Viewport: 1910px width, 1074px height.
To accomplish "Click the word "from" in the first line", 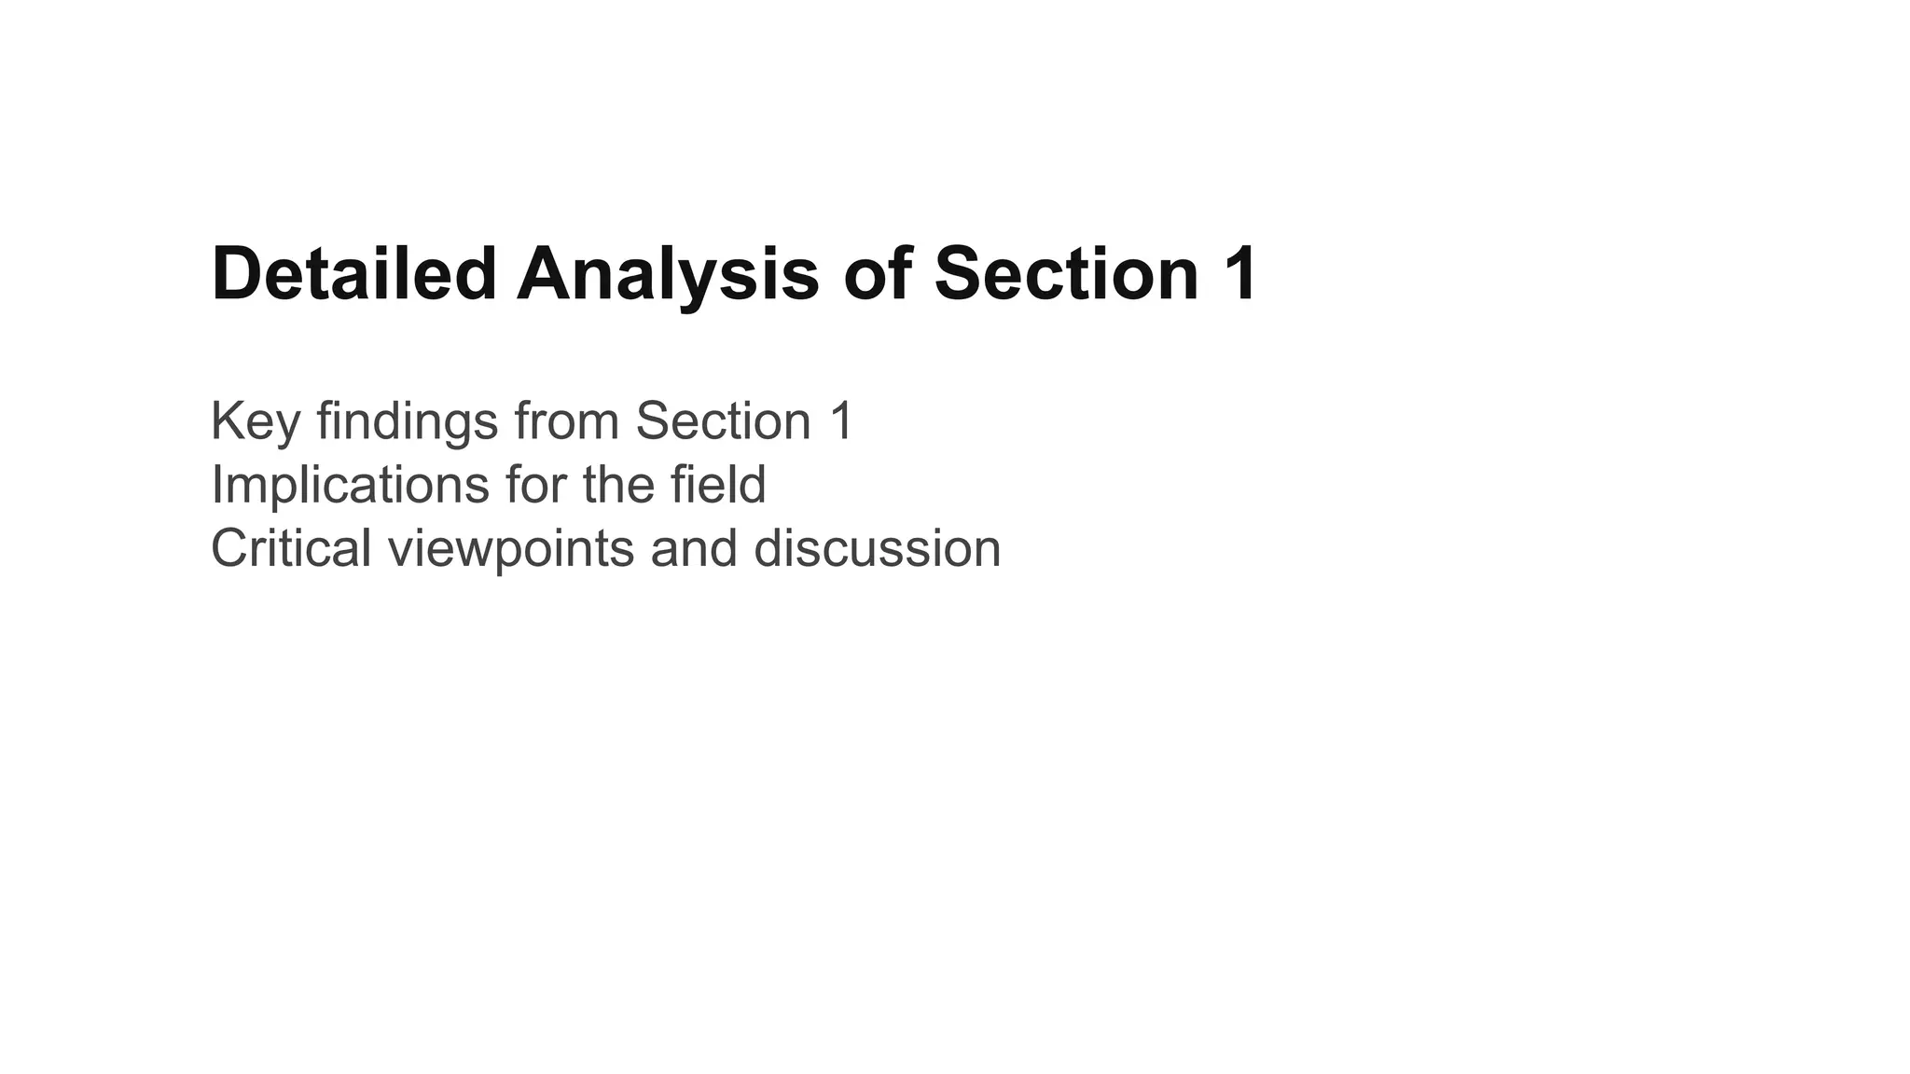I will [x=567, y=421].
